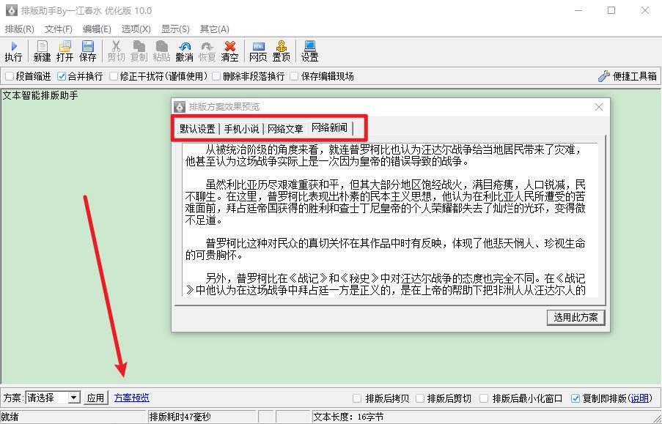The height and width of the screenshot is (424, 662).
Task: Pin window with the 置顶 anchor icon
Action: (x=282, y=51)
